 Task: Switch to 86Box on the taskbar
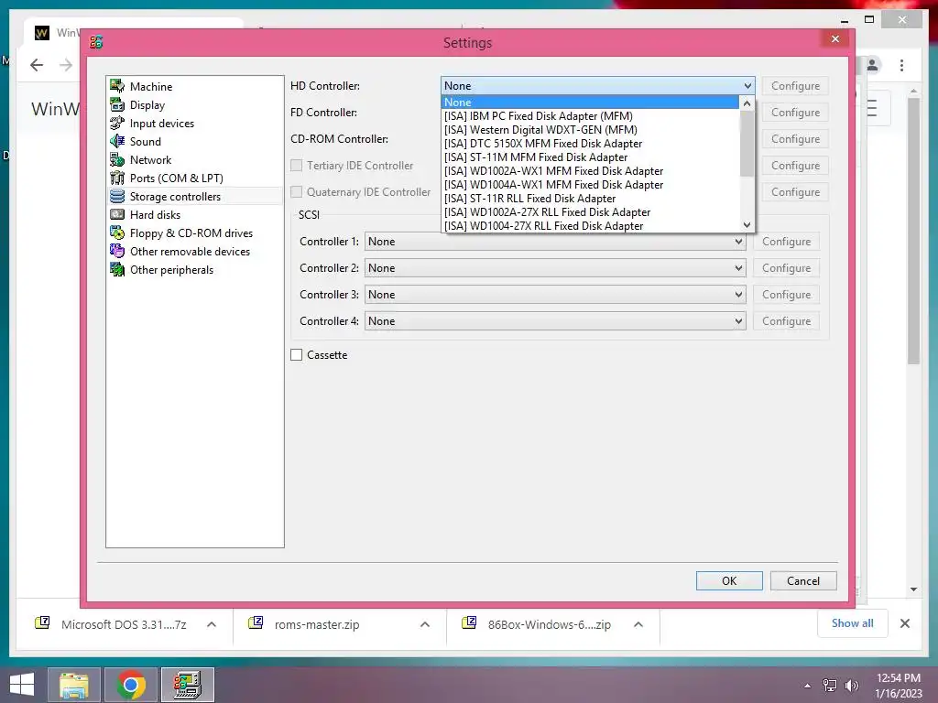point(188,685)
